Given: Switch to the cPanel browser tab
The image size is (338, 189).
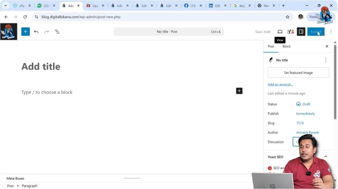Looking at the screenshot, I should coord(21,6).
